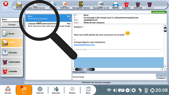Click the Mail icon in bottom bar
This screenshot has height=95, width=169.
(24, 90)
